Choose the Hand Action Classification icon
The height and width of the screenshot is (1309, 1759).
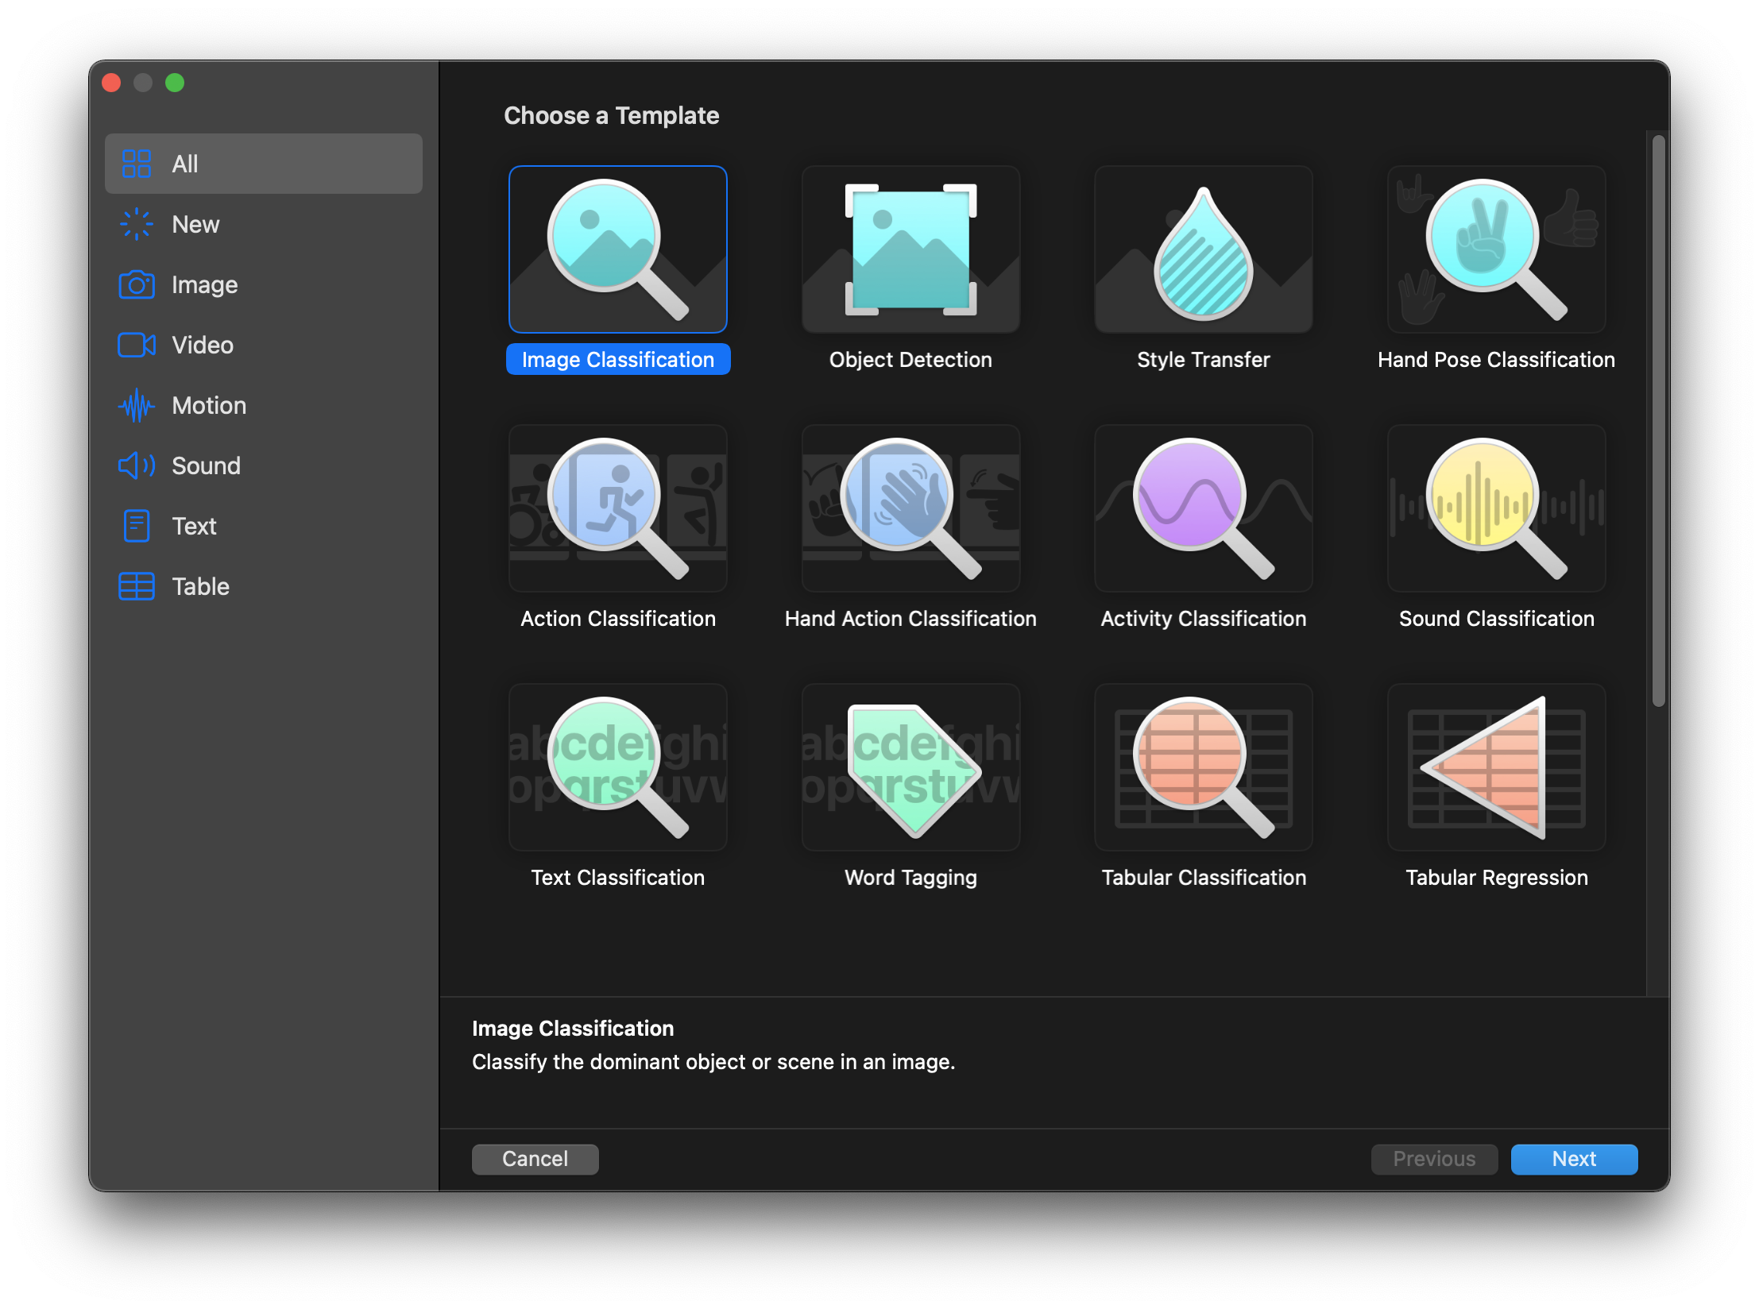point(910,508)
